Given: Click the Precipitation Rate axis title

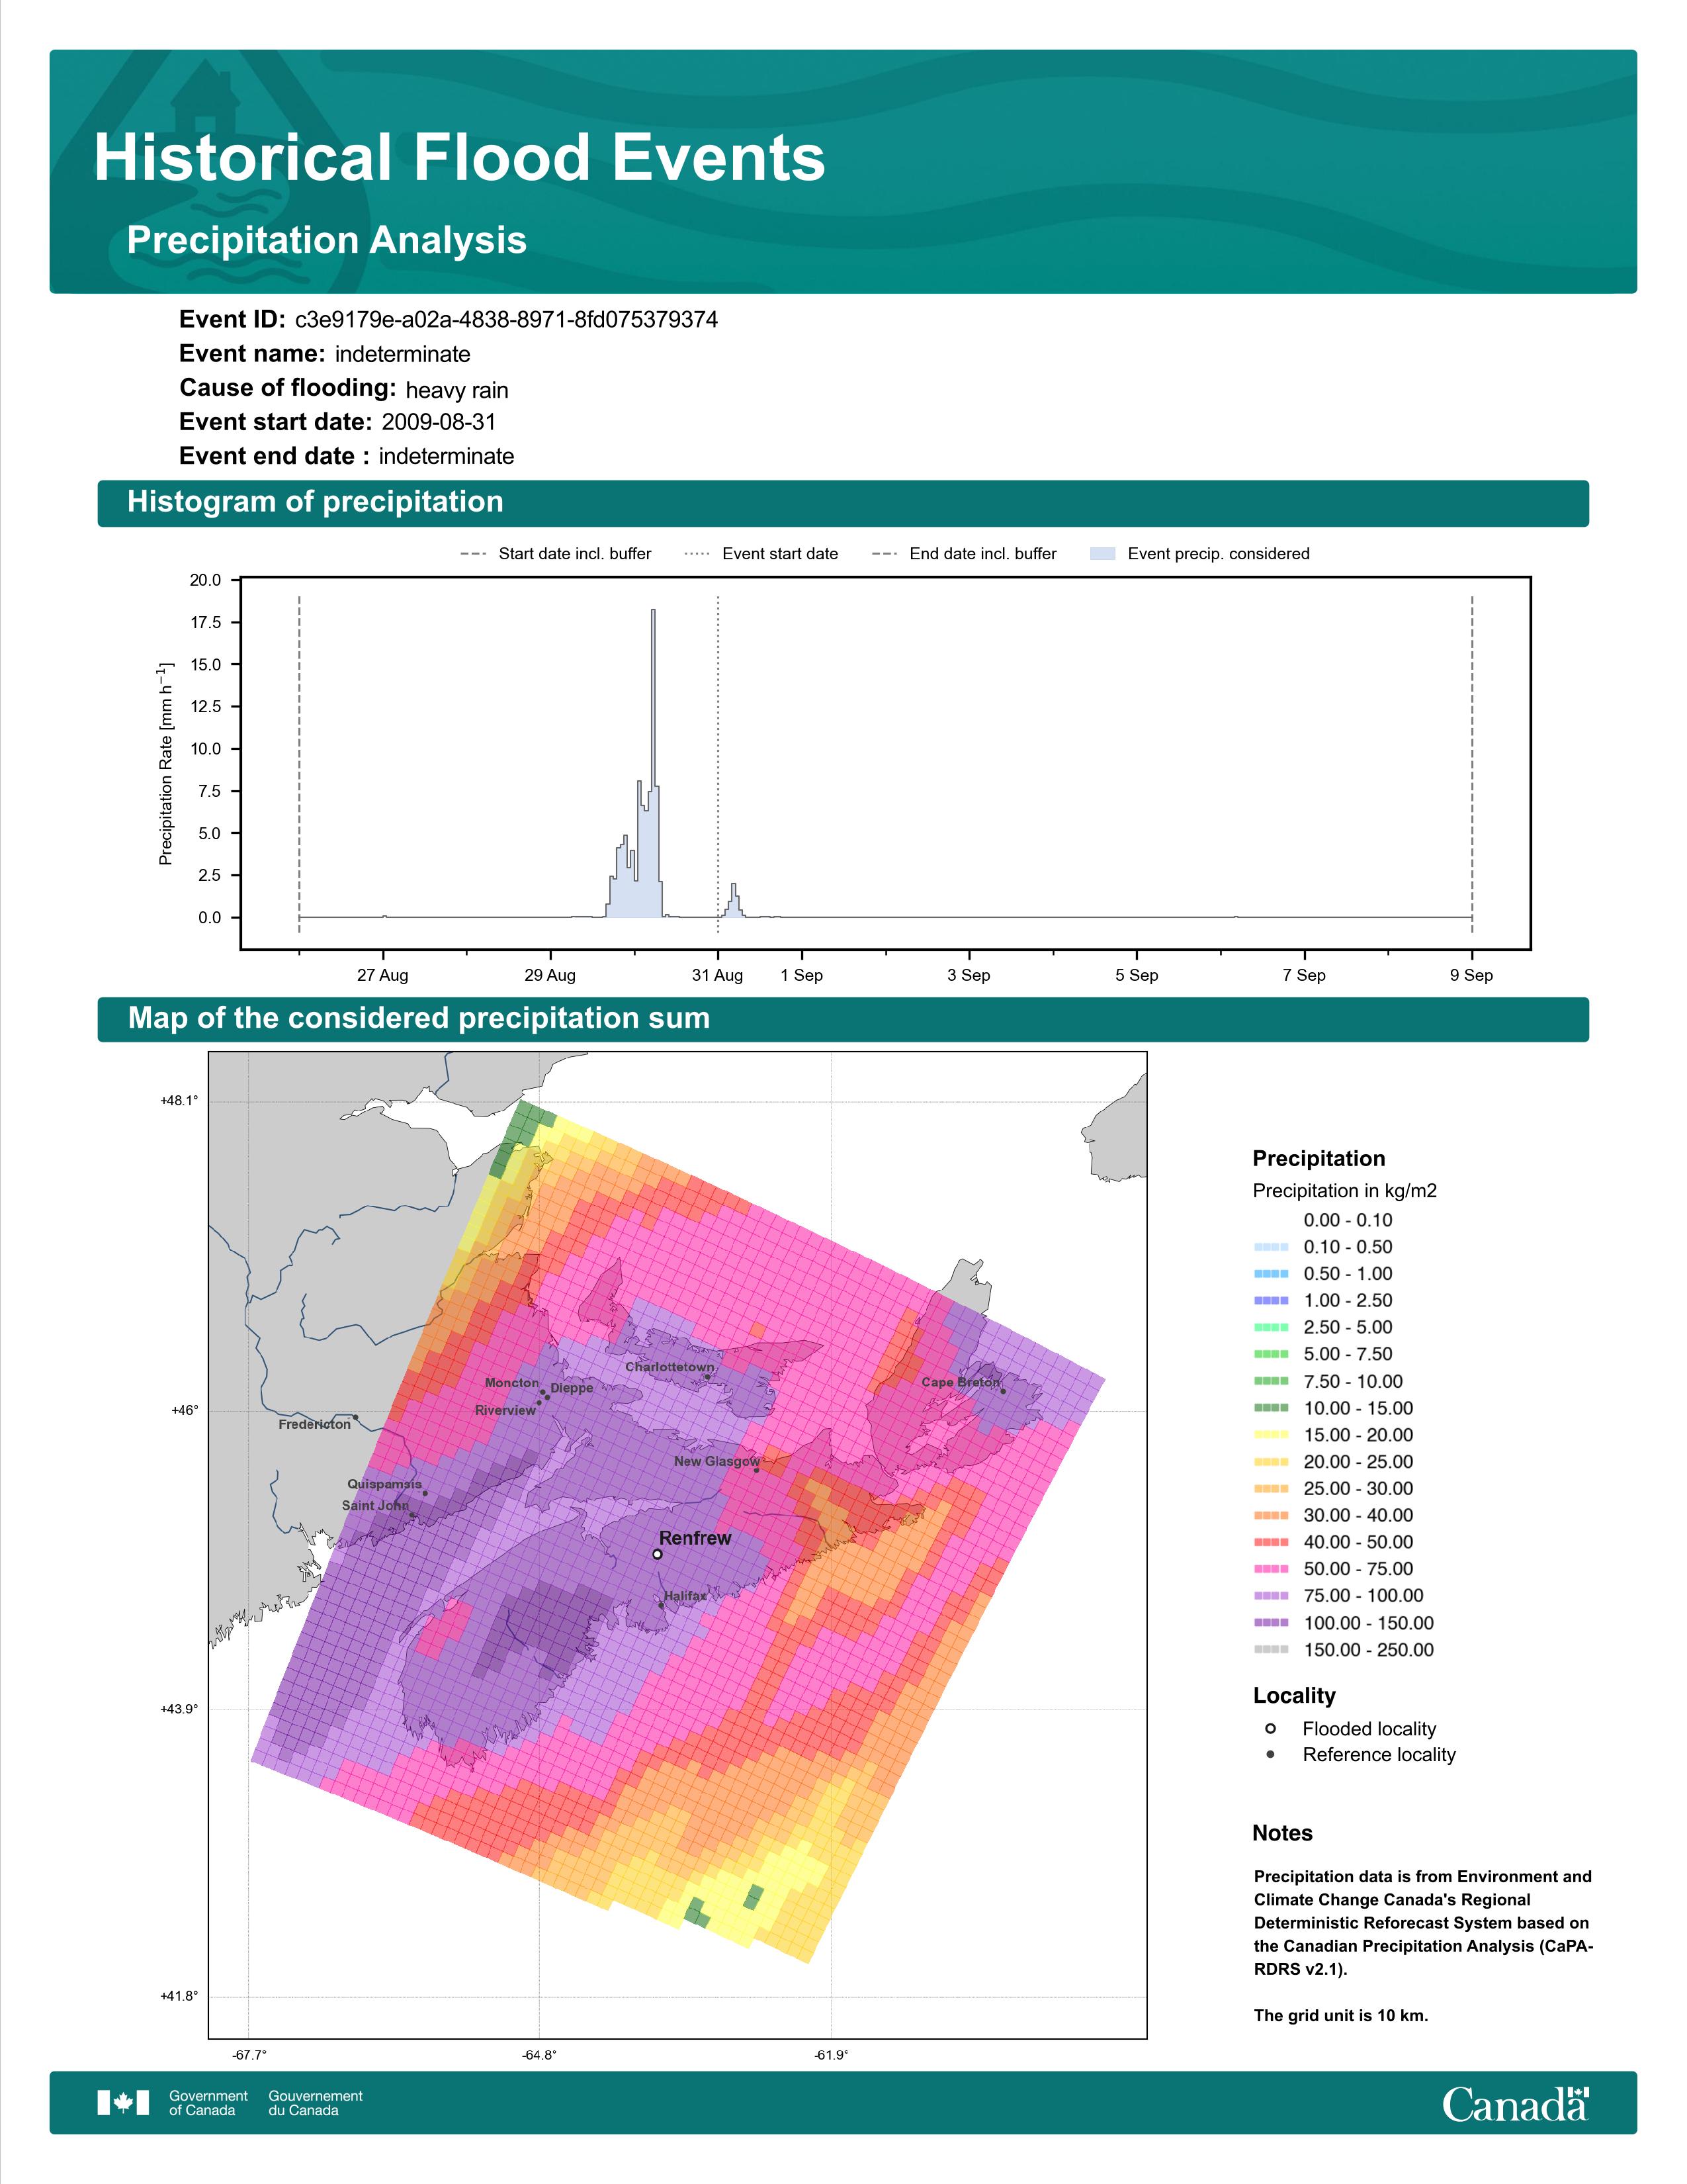Looking at the screenshot, I should point(166,763).
